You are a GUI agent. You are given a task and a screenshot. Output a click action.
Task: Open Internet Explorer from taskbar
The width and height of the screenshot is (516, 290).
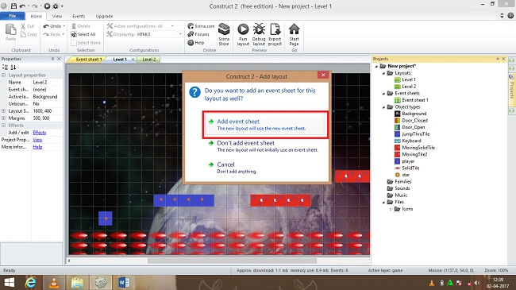[31, 282]
